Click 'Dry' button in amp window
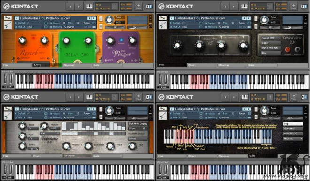Viewport: 310px width, 181px height. (271, 53)
